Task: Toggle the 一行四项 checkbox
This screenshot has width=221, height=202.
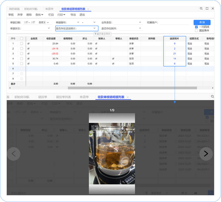Action: (196, 27)
